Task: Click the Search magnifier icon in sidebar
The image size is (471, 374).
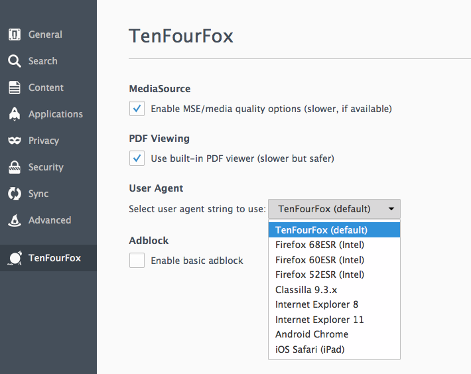Action: point(15,61)
